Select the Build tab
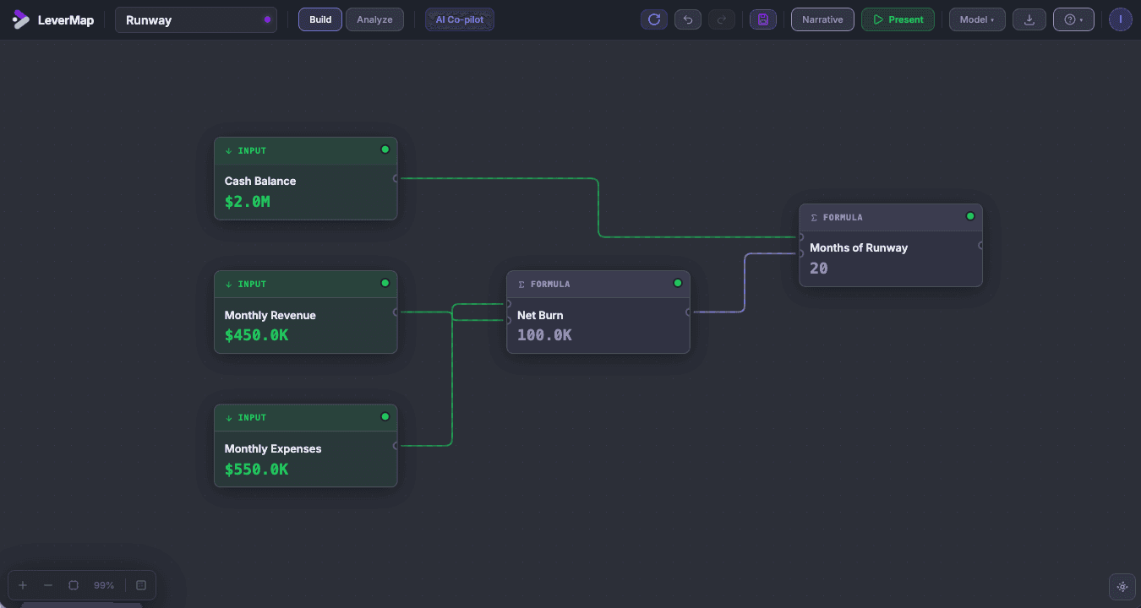The width and height of the screenshot is (1141, 608). pyautogui.click(x=319, y=19)
